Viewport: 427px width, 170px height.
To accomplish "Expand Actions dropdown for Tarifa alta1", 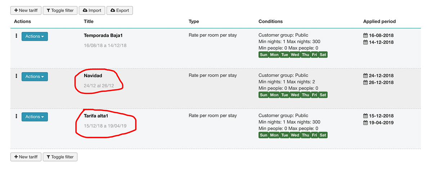I will point(35,117).
